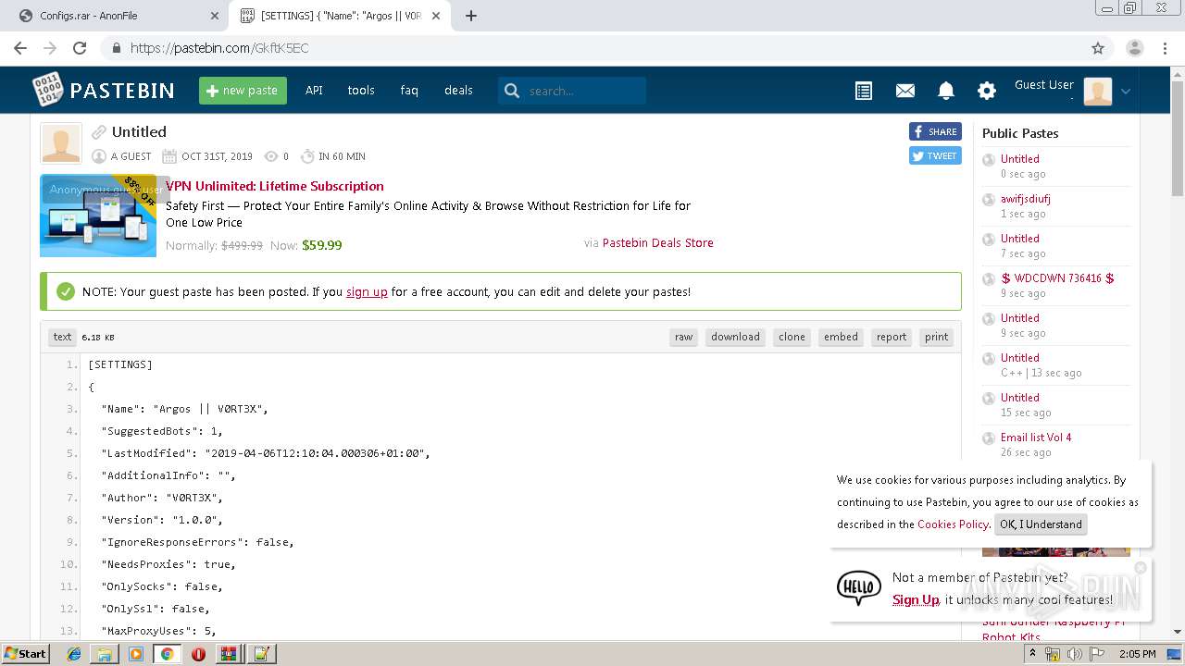Viewport: 1185px width, 666px height.
Task: Switch to the Configs.rar AnonFile tab
Action: (x=114, y=16)
